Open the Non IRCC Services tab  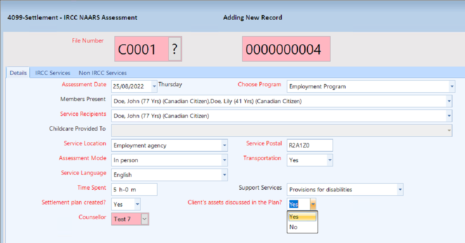pos(103,73)
